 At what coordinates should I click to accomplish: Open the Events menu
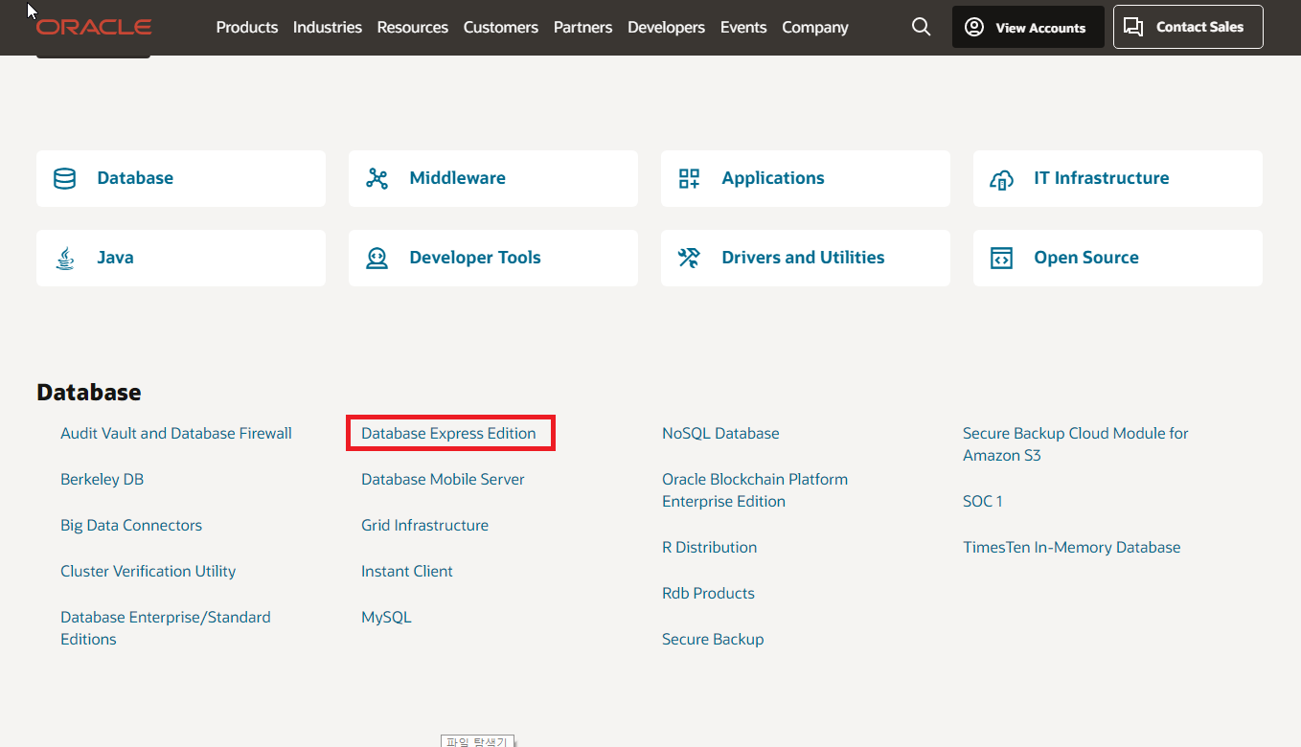[x=743, y=27]
